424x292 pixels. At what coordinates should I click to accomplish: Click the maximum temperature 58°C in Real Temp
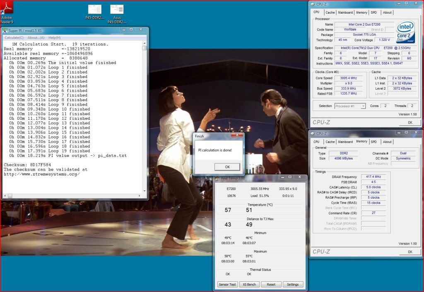(x=228, y=256)
